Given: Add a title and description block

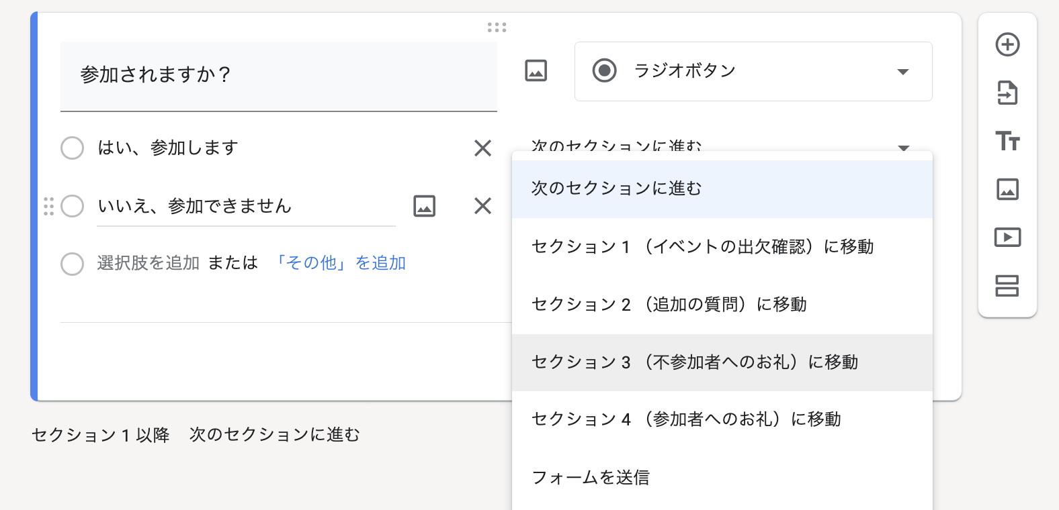Looking at the screenshot, I should pos(1007,141).
